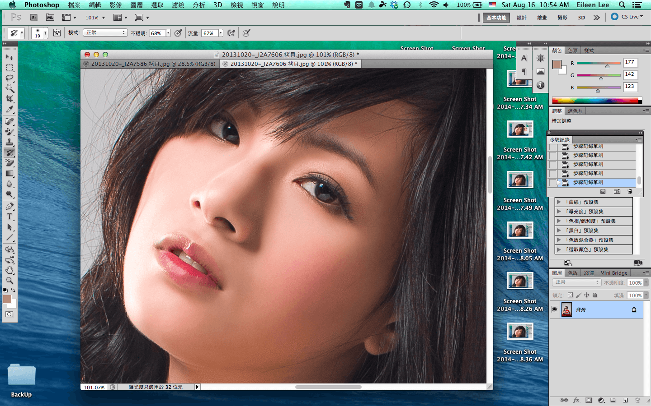Switch to the 遮色片 tab
The image size is (651, 406).
tap(575, 111)
